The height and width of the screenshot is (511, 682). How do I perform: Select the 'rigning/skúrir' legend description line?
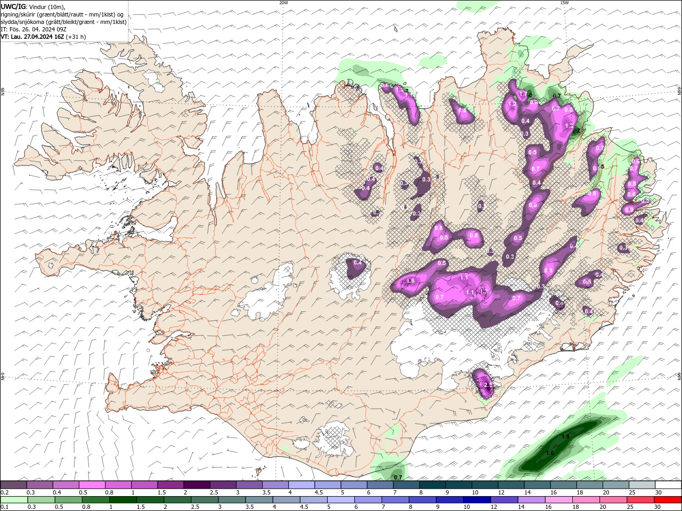[x=63, y=14]
